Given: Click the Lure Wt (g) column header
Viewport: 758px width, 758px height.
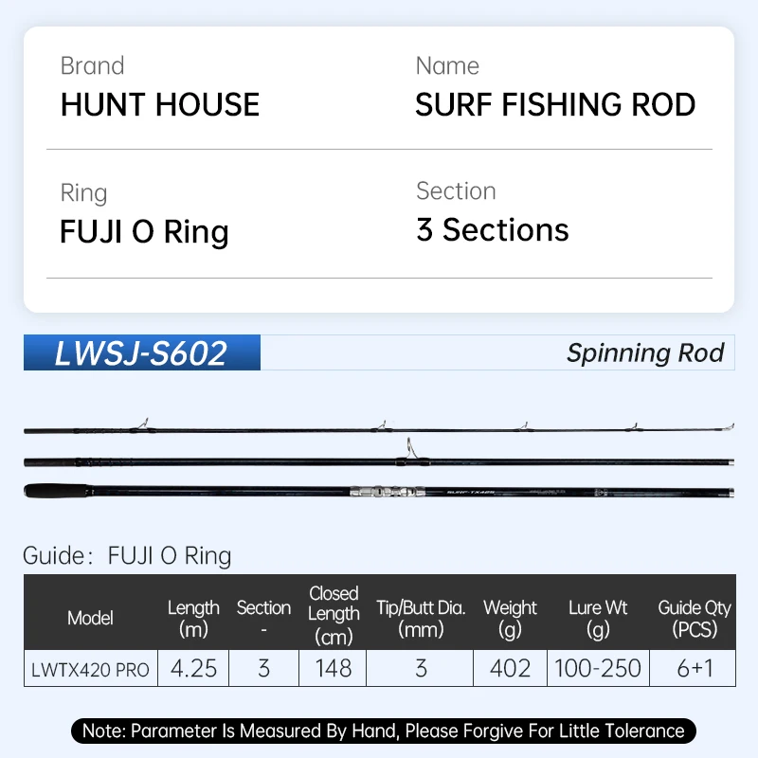Looking at the screenshot, I should pyautogui.click(x=598, y=618).
